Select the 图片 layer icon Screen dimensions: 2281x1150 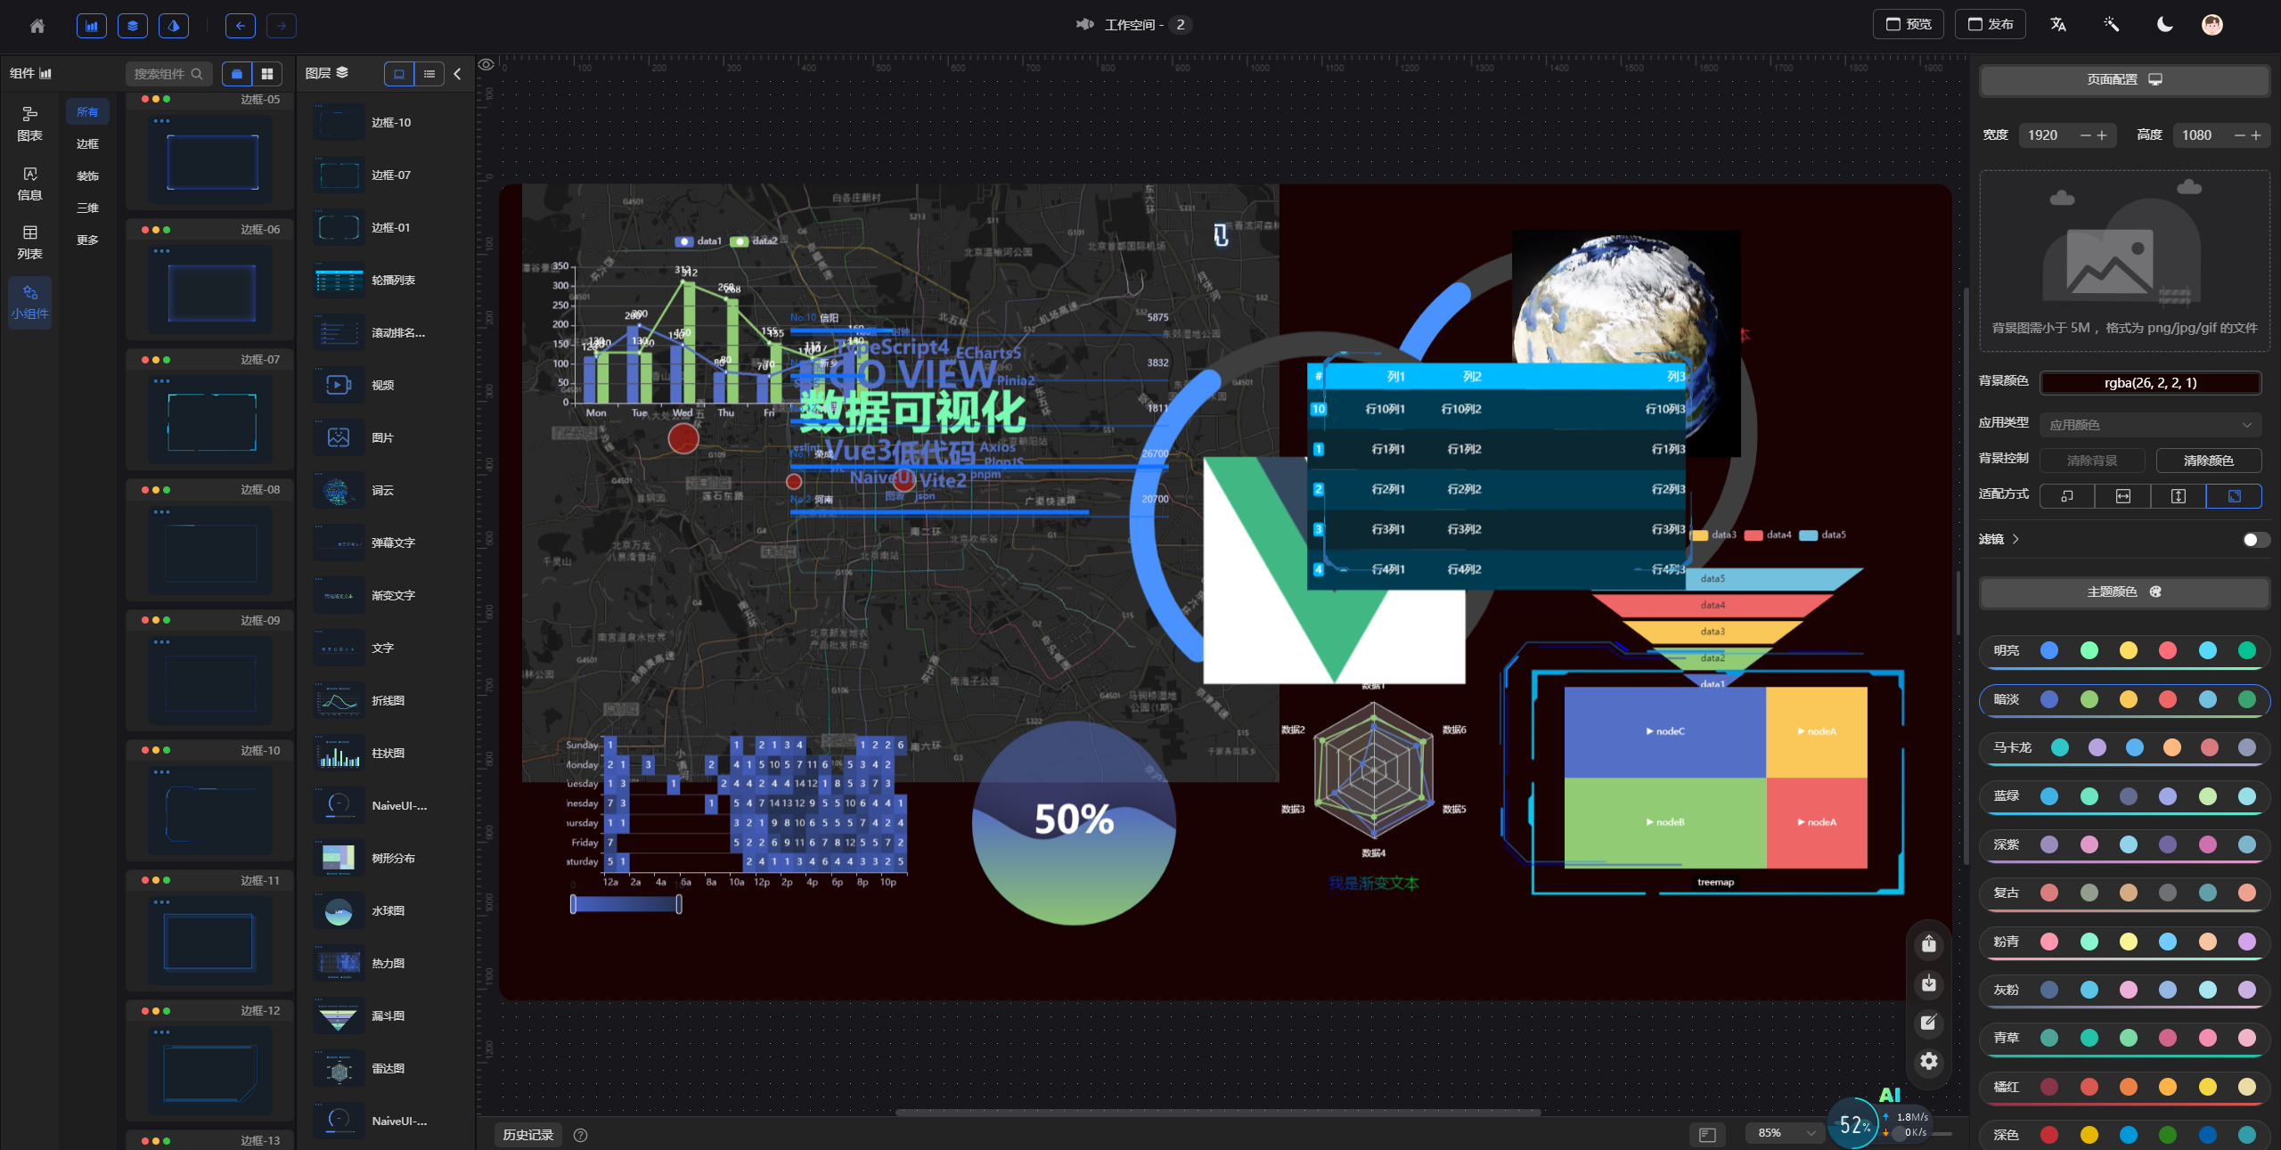tap(339, 437)
